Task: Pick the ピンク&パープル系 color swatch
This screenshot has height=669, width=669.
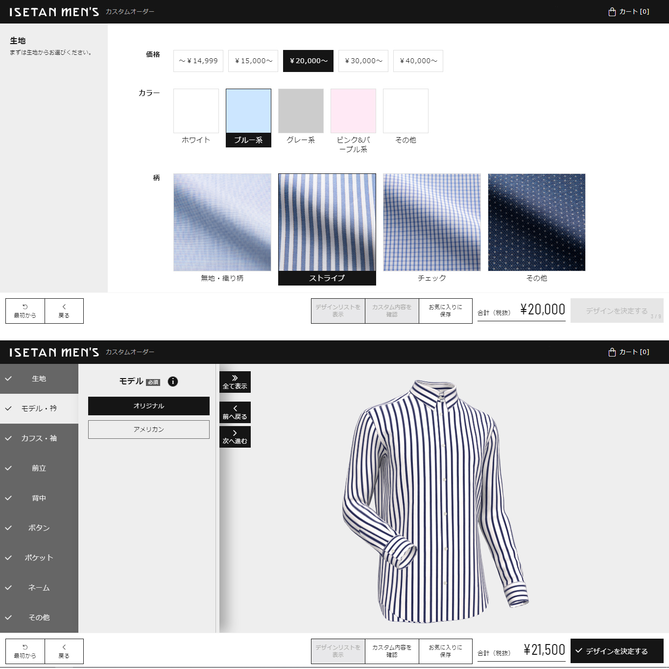Action: [x=353, y=111]
